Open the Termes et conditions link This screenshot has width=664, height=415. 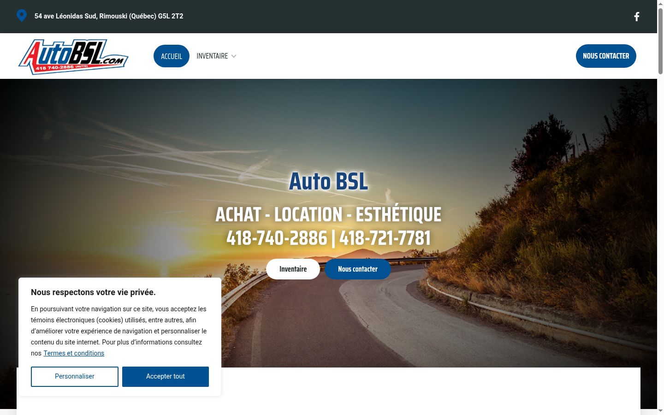pos(74,353)
